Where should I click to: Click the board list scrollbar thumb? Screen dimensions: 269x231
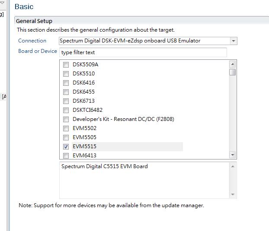coord(233,72)
